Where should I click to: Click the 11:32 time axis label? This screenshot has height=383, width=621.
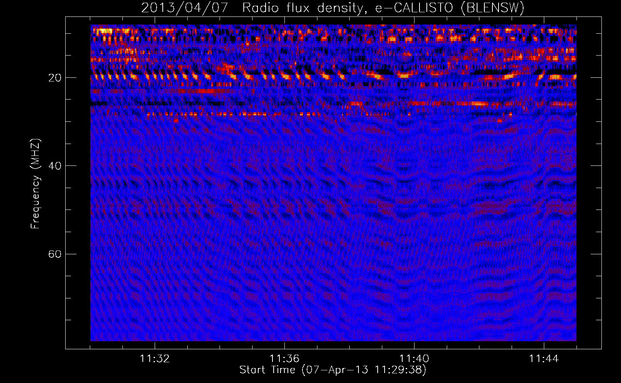155,359
